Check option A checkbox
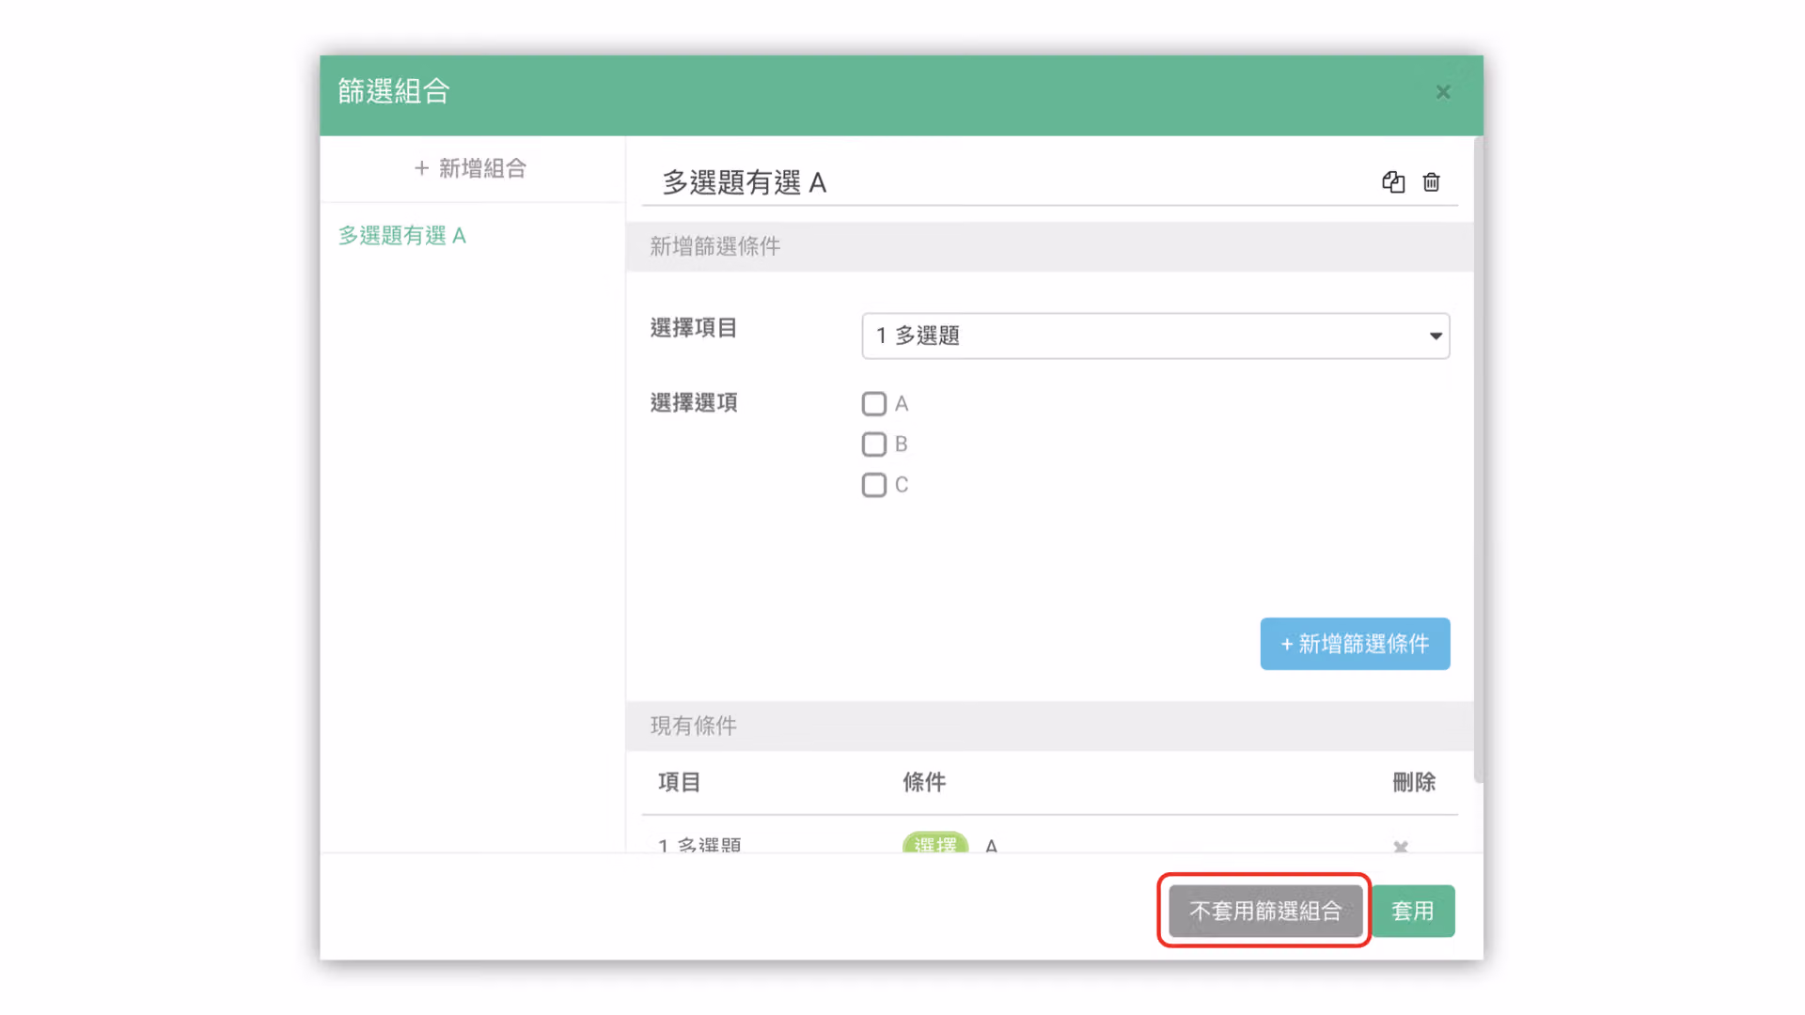This screenshot has width=1805, height=1015. pos(874,404)
